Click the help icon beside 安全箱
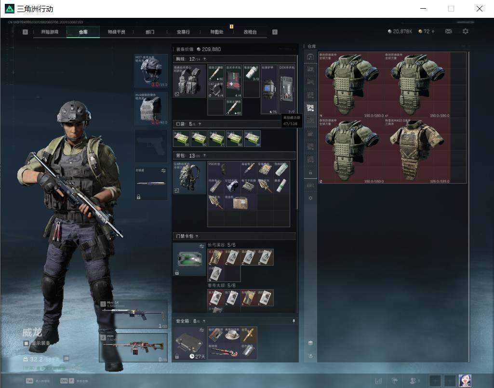494x388 pixels. (x=204, y=321)
